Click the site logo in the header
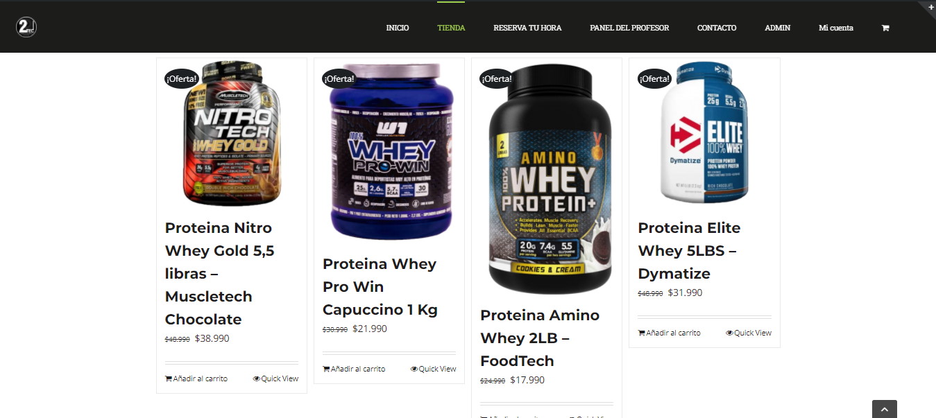 [26, 27]
